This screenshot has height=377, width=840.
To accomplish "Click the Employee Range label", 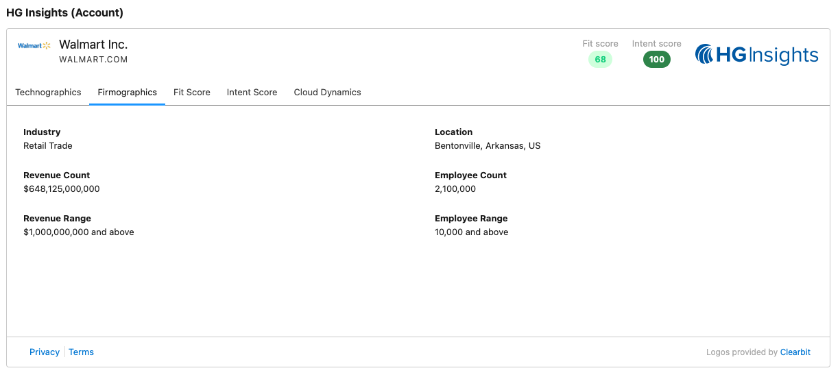I will coord(471,218).
